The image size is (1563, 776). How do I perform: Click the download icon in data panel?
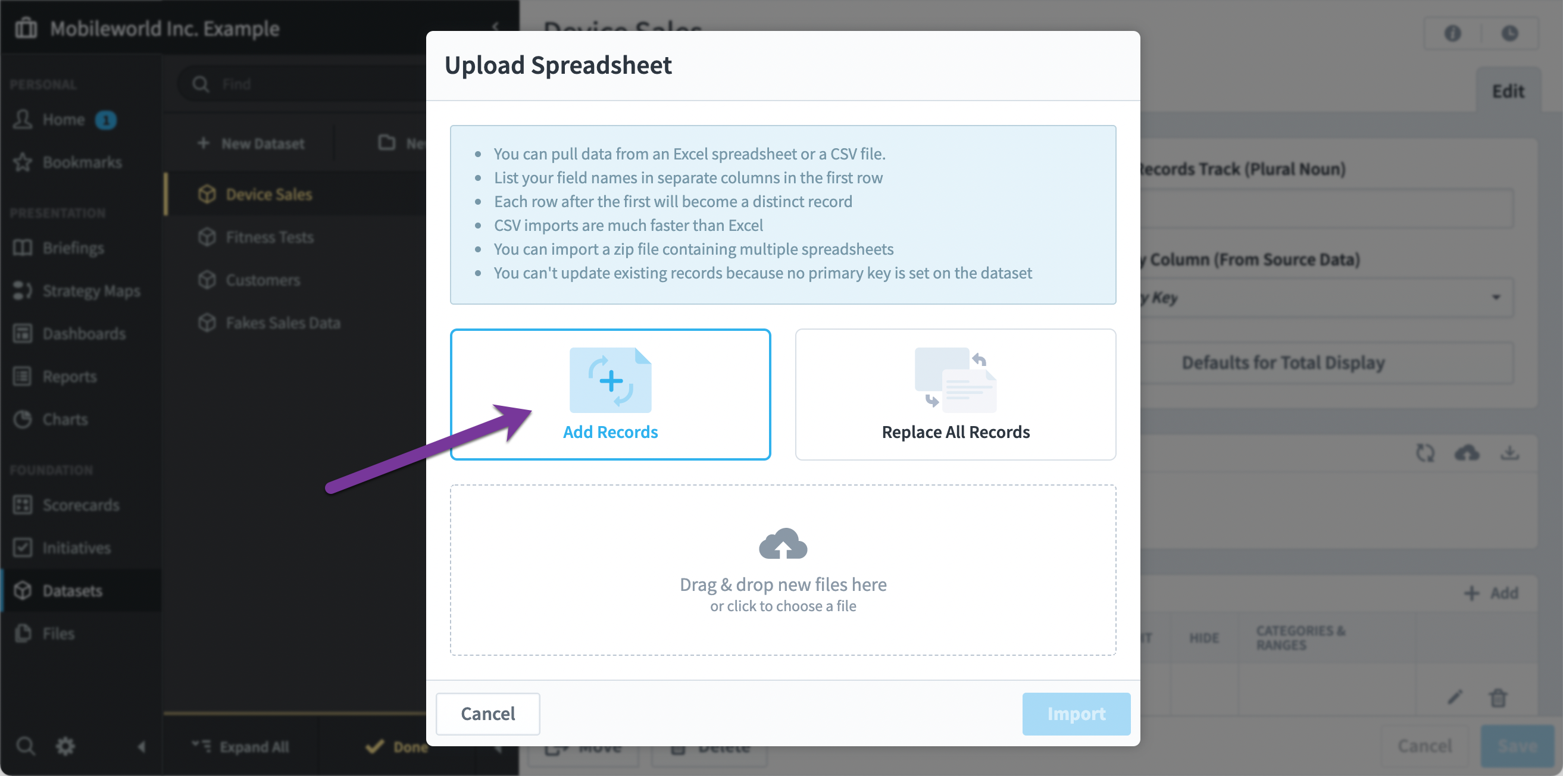(x=1509, y=453)
